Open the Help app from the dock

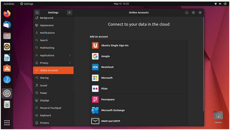click(x=7, y=79)
